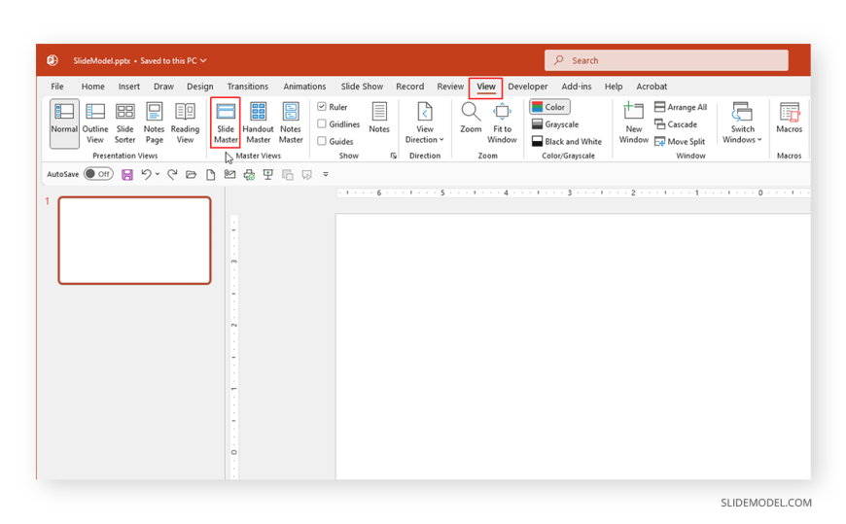Turn on the AutoSave toggle
Image resolution: width=846 pixels, height=524 pixels.
click(x=98, y=174)
